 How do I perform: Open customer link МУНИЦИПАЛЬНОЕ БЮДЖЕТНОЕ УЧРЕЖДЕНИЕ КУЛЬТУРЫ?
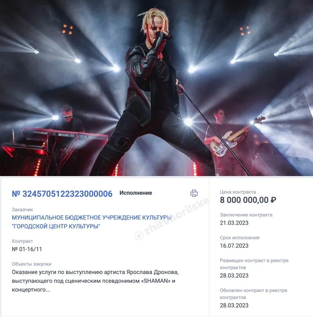(92, 218)
